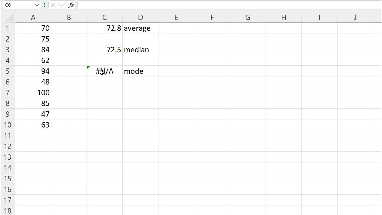
Task: Click the Insert Function fx icon
Action: point(71,5)
